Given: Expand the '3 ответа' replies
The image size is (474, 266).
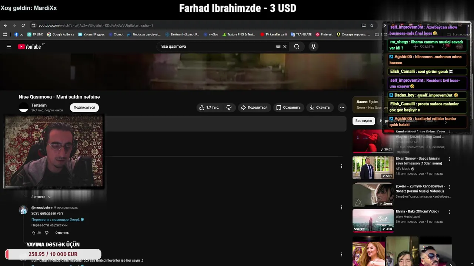Looking at the screenshot, I should [41, 197].
